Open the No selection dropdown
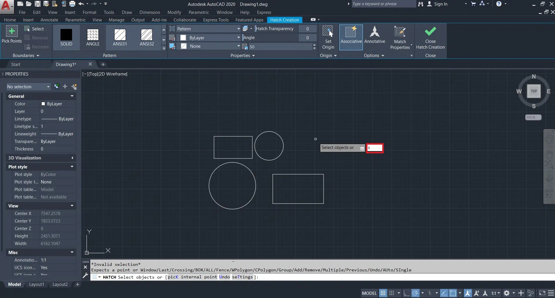The height and width of the screenshot is (298, 555). click(x=28, y=87)
